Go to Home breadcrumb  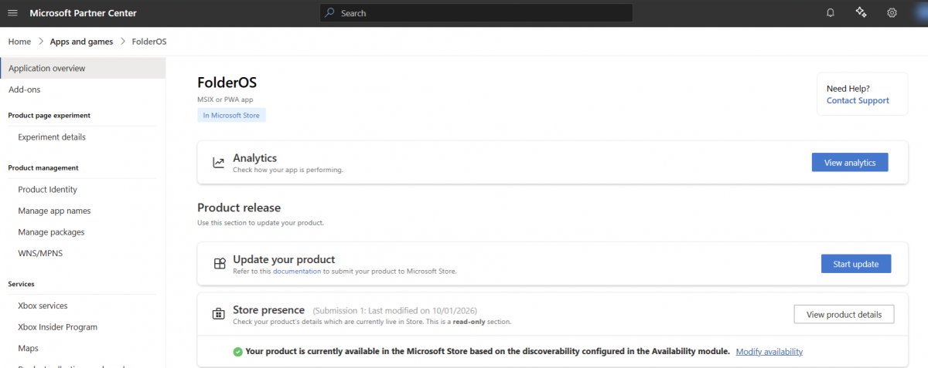coord(19,42)
